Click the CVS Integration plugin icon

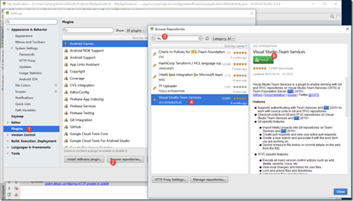click(x=66, y=86)
